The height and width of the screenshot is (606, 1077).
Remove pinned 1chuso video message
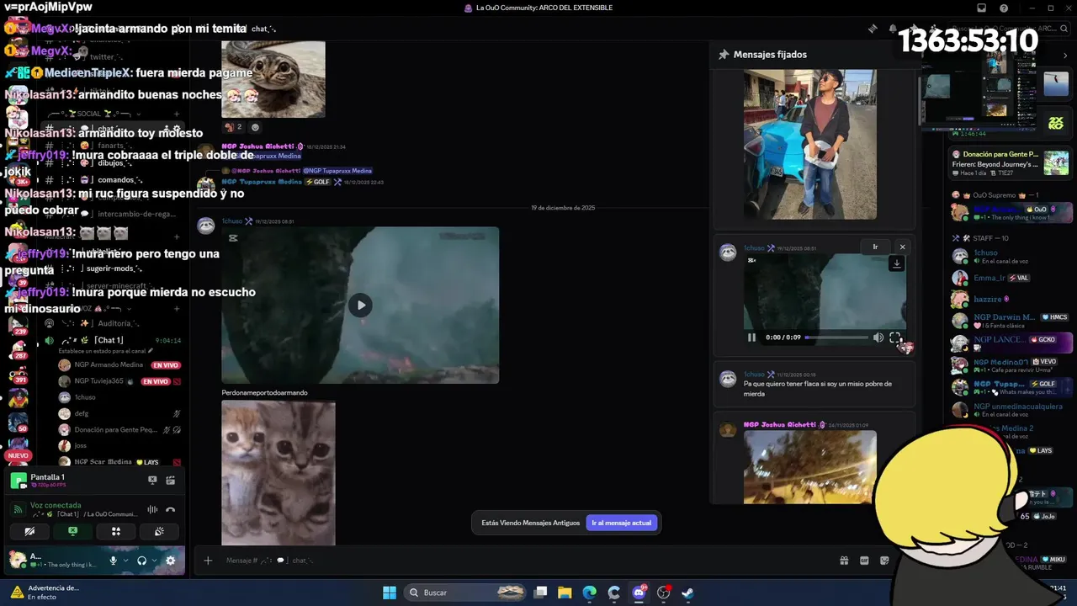click(x=902, y=247)
